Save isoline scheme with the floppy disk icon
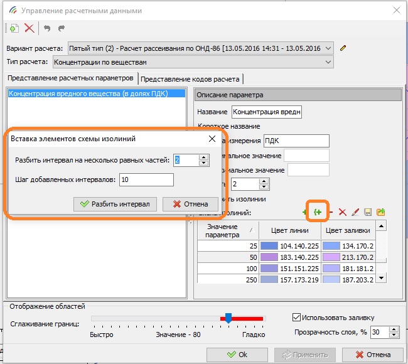This screenshot has height=364, width=408. coord(367,213)
